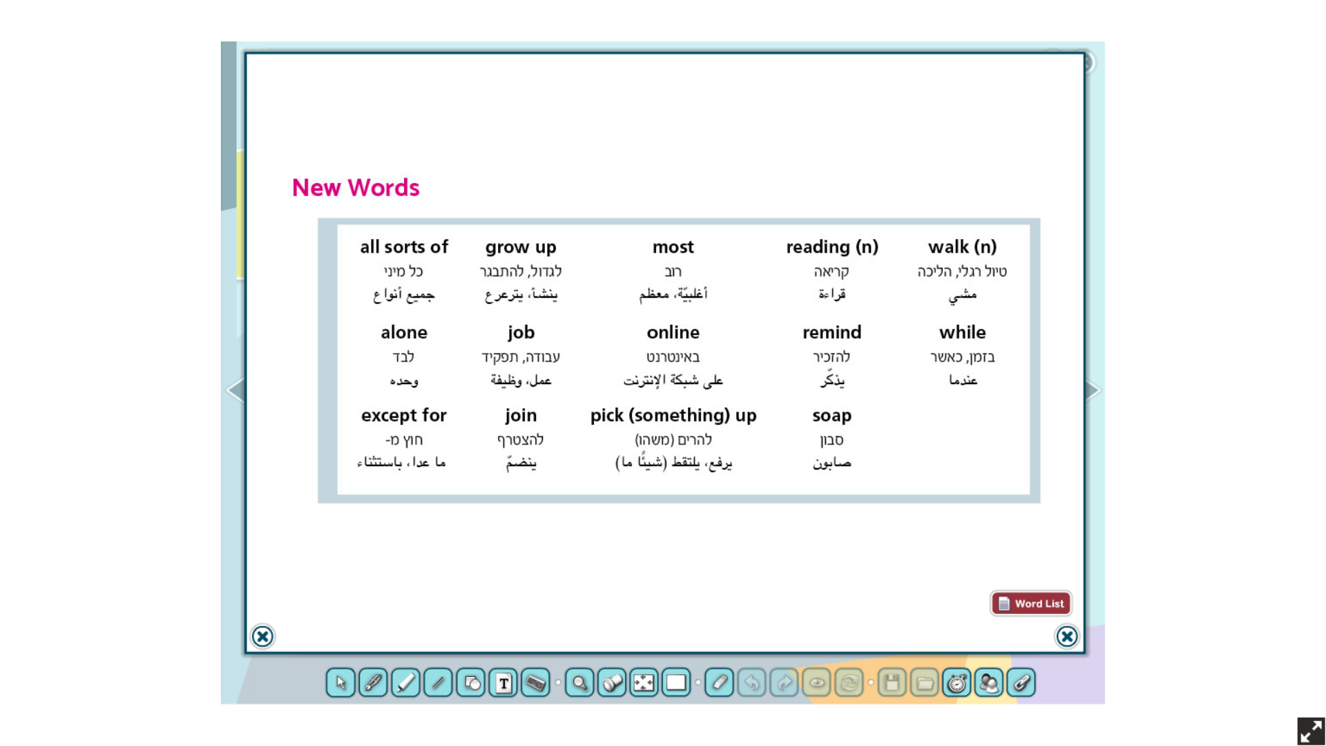Go to previous page with left arrow

click(x=236, y=390)
